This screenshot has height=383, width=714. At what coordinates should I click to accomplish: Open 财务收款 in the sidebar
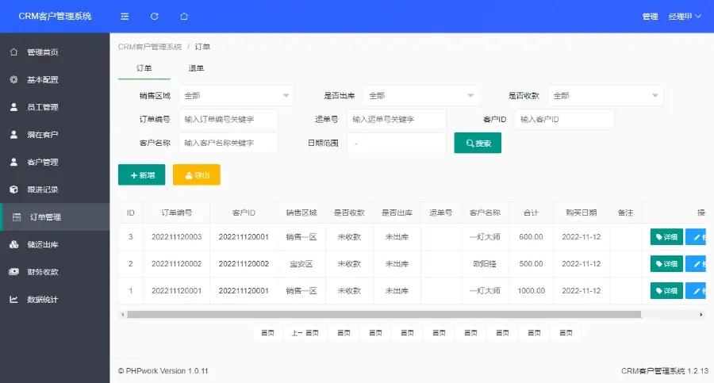click(55, 272)
